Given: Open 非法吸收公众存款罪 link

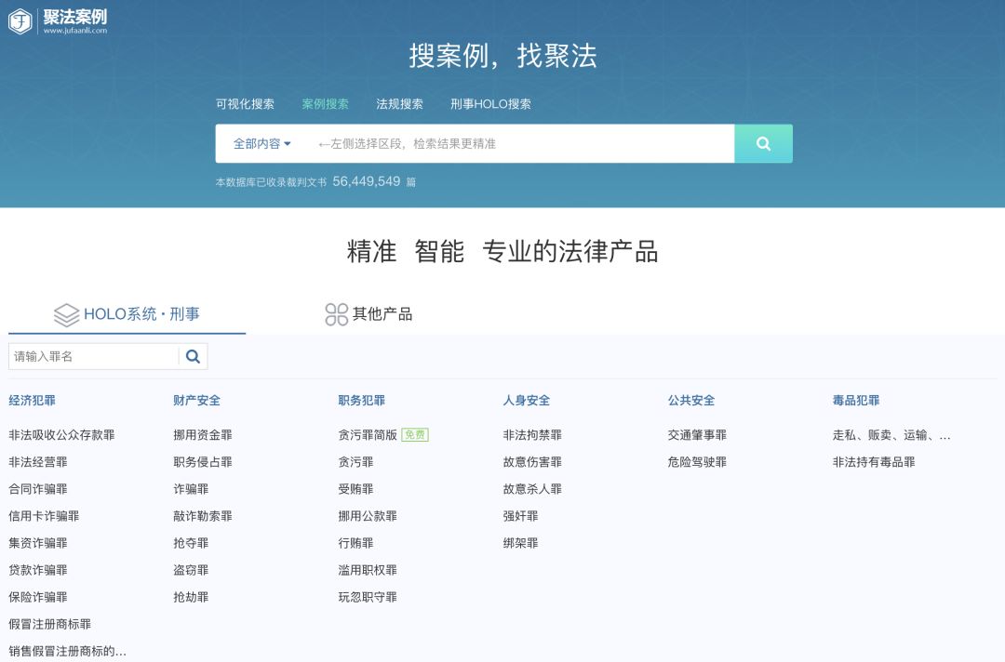Looking at the screenshot, I should 61,435.
